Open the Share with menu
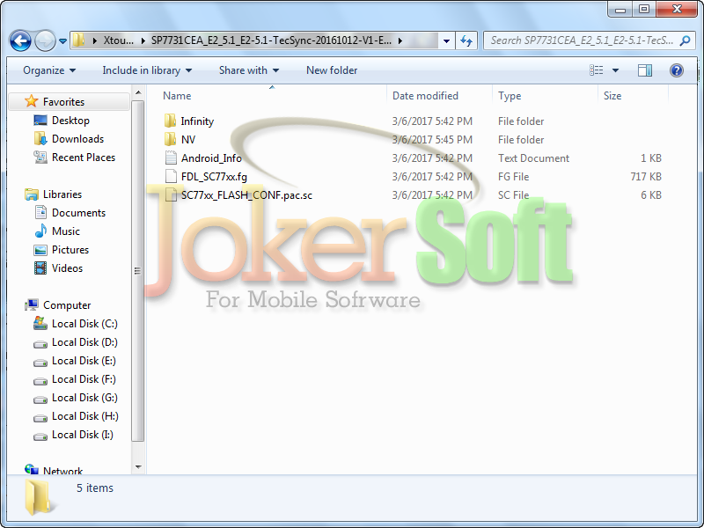This screenshot has height=528, width=704. (x=249, y=70)
